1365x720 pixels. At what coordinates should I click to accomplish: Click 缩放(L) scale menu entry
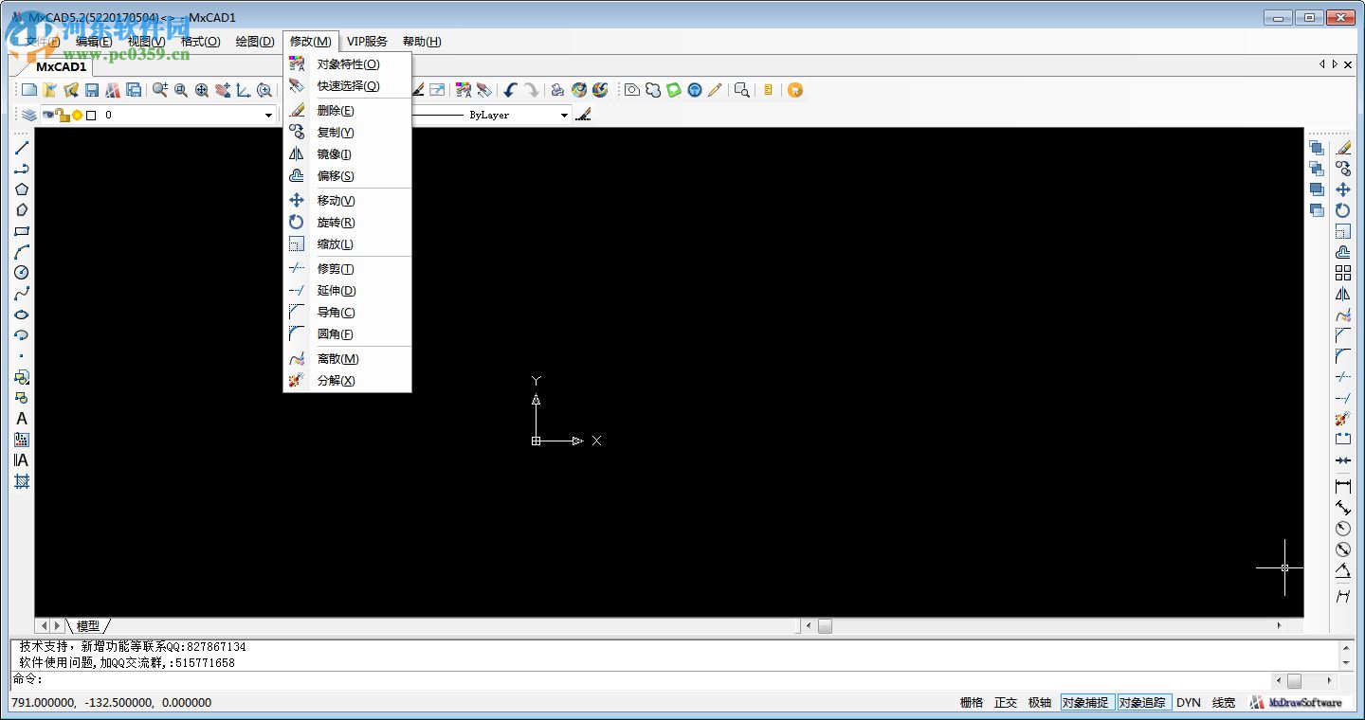tap(347, 244)
